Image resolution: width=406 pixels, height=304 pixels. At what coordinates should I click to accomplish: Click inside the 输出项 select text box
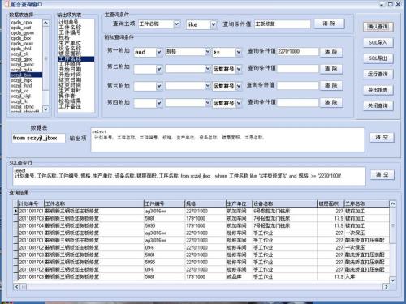click(x=227, y=140)
